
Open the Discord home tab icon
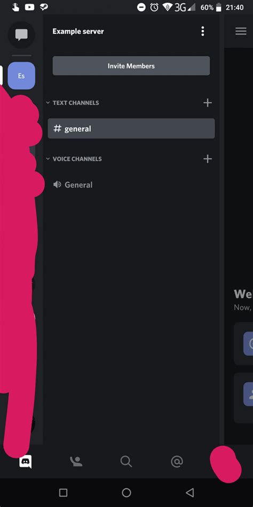coord(26,462)
